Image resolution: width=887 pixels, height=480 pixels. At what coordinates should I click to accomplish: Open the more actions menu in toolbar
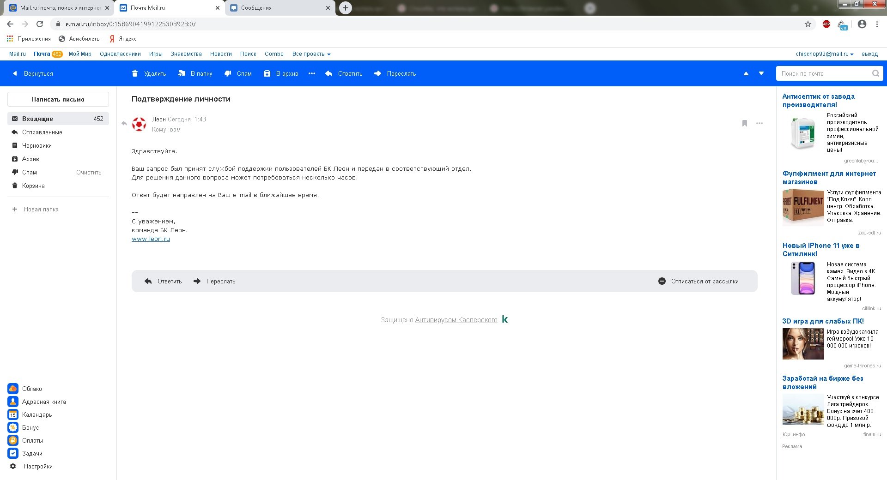312,73
